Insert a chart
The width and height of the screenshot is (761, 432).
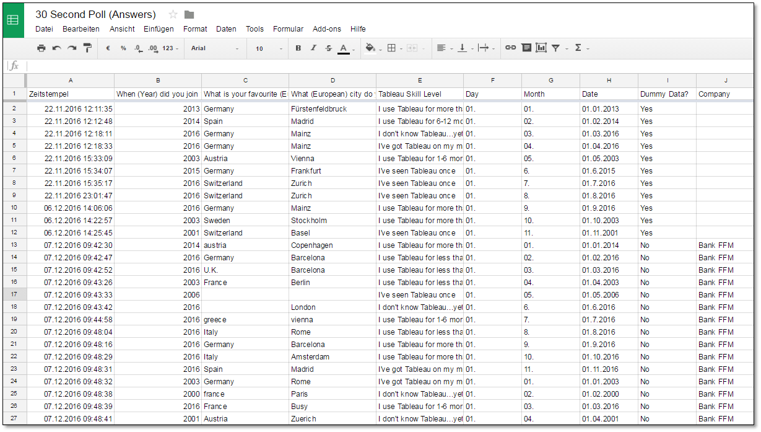pos(541,48)
